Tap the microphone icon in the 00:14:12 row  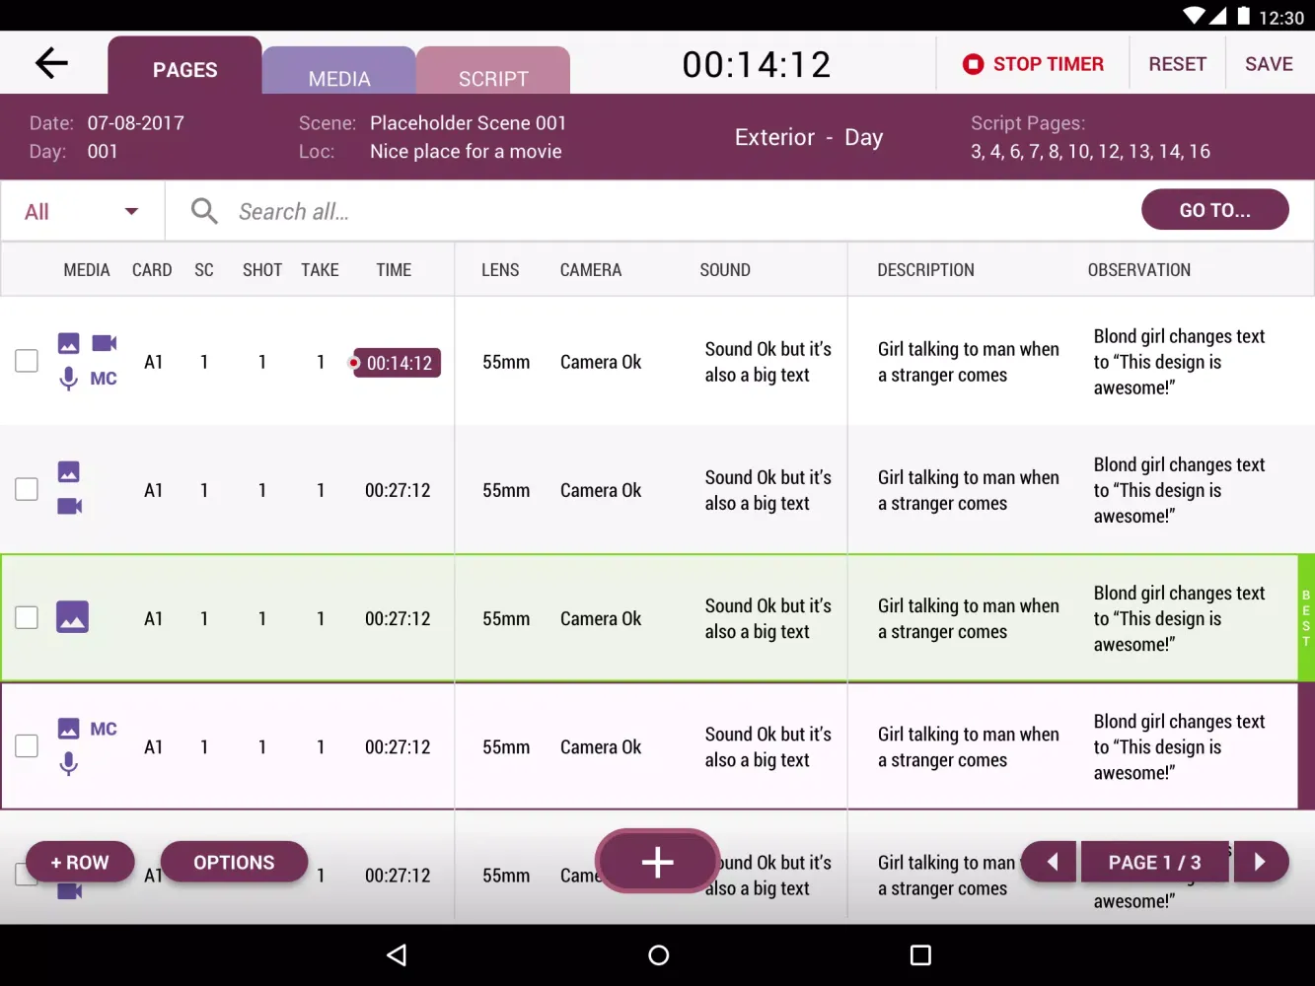(69, 379)
